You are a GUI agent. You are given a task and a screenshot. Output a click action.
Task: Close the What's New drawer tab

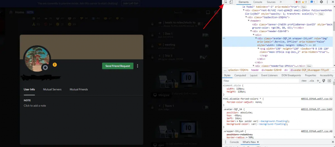pyautogui.click(x=258, y=142)
